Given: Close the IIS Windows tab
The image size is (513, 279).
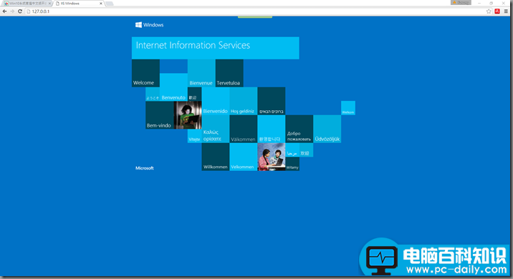Looking at the screenshot, I should pos(101,4).
